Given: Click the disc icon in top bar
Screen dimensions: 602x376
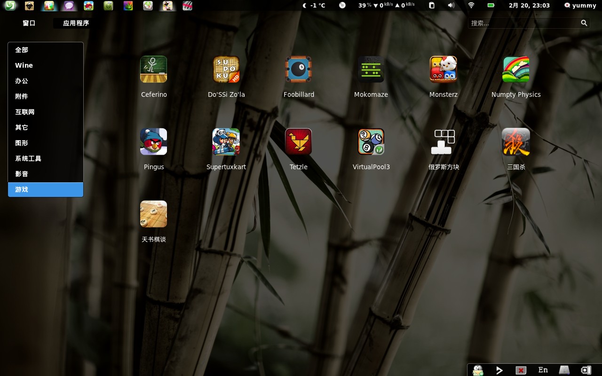Looking at the screenshot, I should [342, 6].
